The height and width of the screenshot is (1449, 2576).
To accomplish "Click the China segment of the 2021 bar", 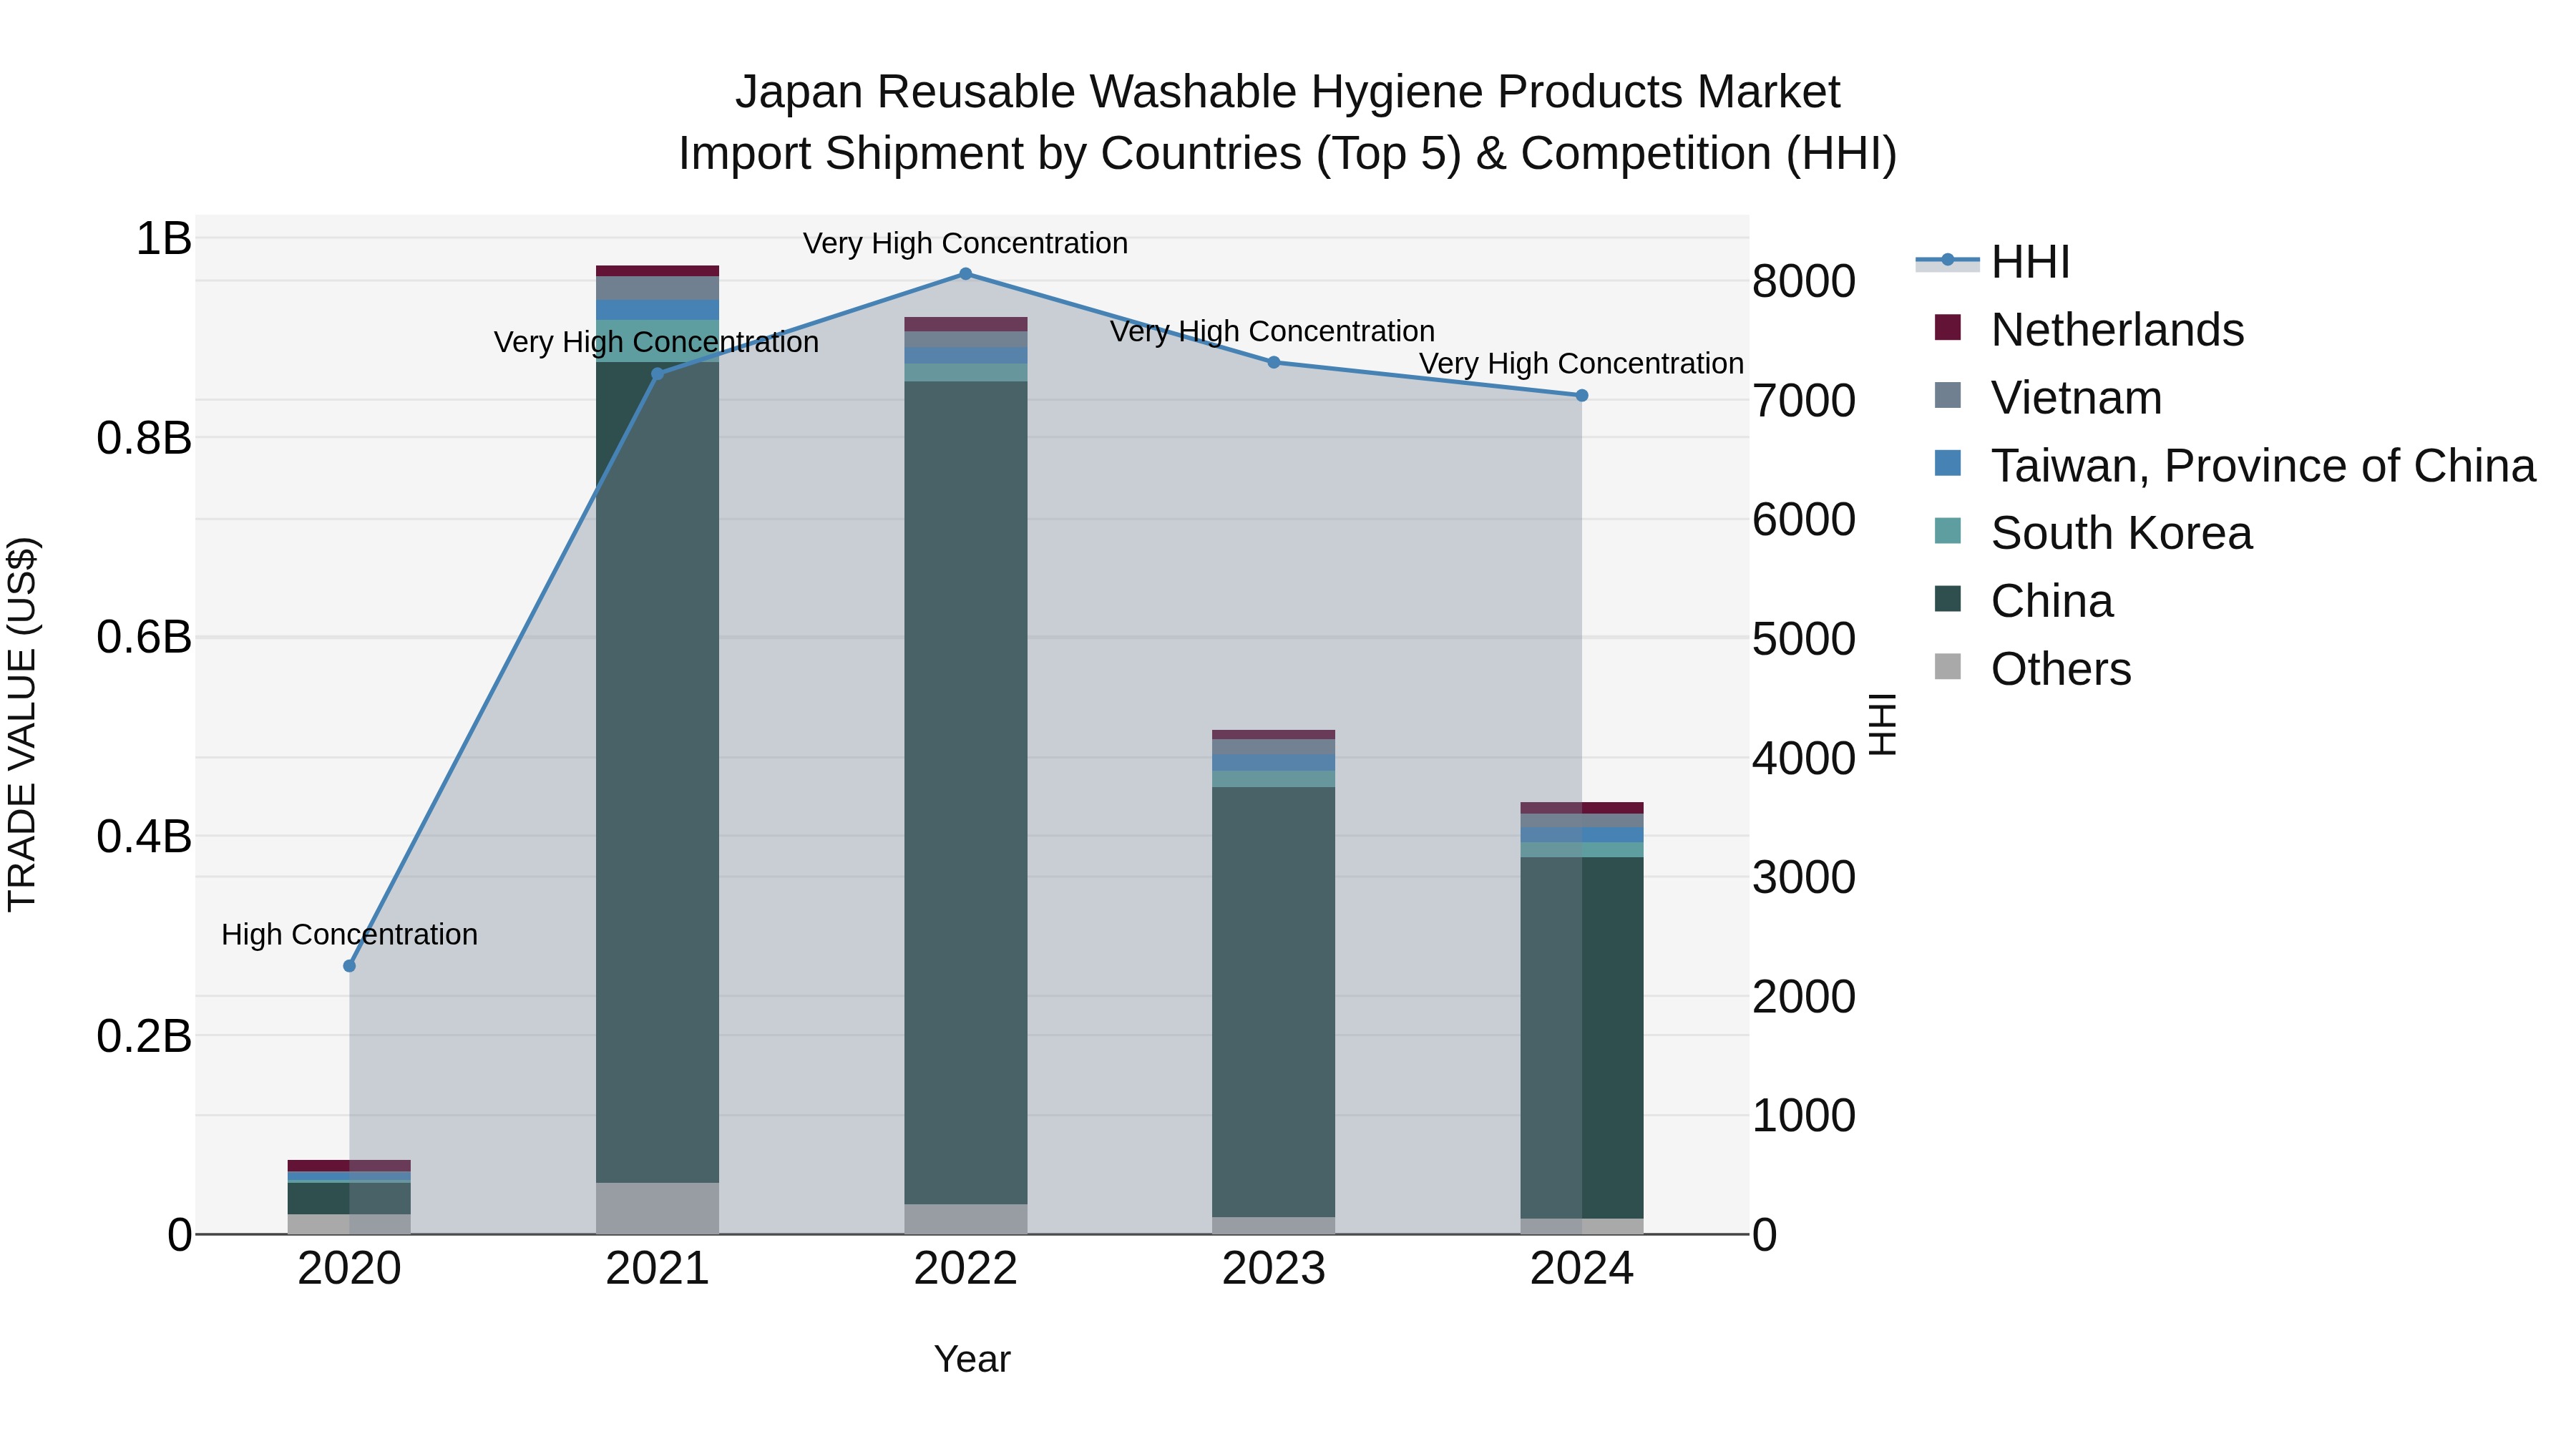I will point(657,772).
